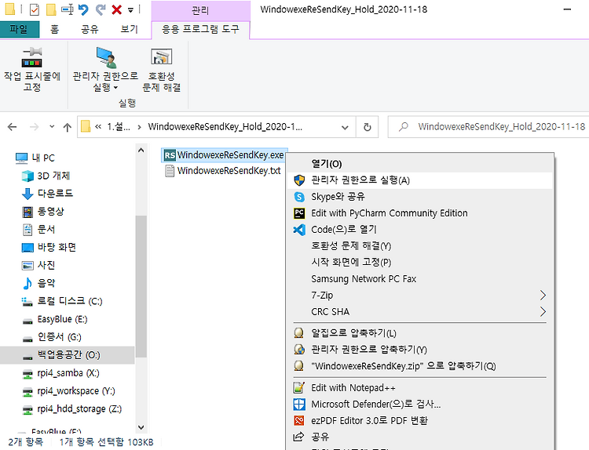Viewport: 589px width, 450px height.
Task: Expand the CRC SHA submenu arrow
Action: tap(543, 311)
